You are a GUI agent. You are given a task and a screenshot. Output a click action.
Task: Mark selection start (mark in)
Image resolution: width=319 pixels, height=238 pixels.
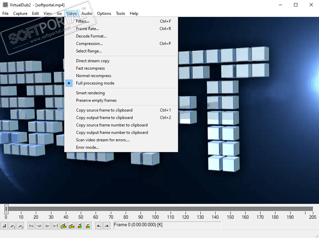click(x=99, y=225)
